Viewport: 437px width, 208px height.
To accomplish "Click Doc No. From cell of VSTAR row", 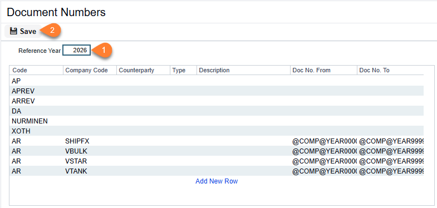I will pyautogui.click(x=323, y=161).
